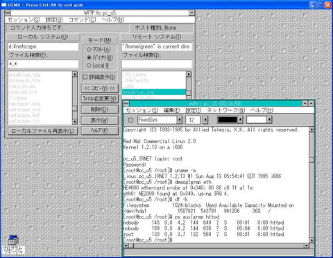Screen dimensions: 333x258
Task: Open WFTP セッション(S) menu
Action: [x=24, y=19]
